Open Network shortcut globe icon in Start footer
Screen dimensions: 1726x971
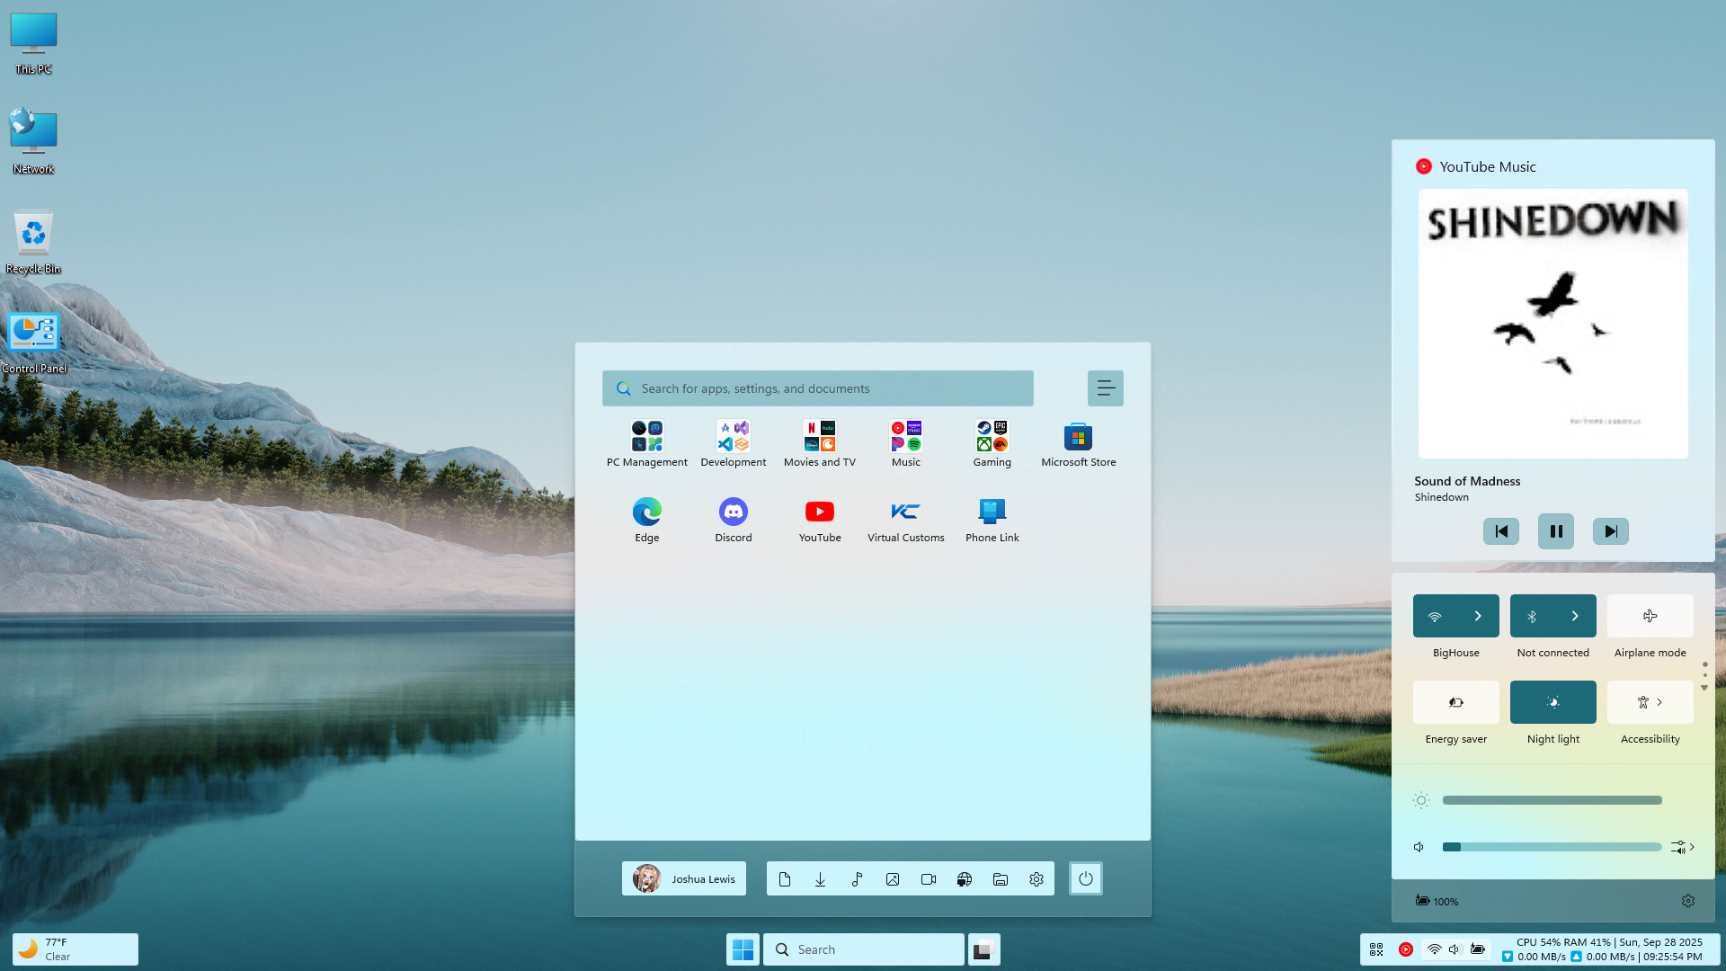pyautogui.click(x=965, y=879)
